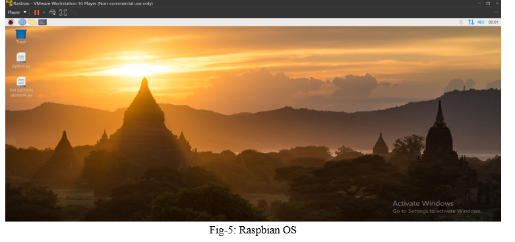The image size is (515, 242).
Task: Expand the power options arrow beside pause
Action: tap(44, 13)
